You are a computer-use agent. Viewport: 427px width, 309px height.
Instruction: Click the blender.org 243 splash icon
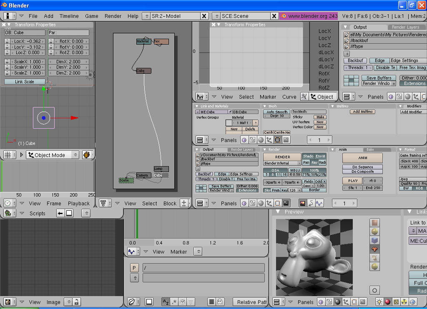pyautogui.click(x=284, y=16)
